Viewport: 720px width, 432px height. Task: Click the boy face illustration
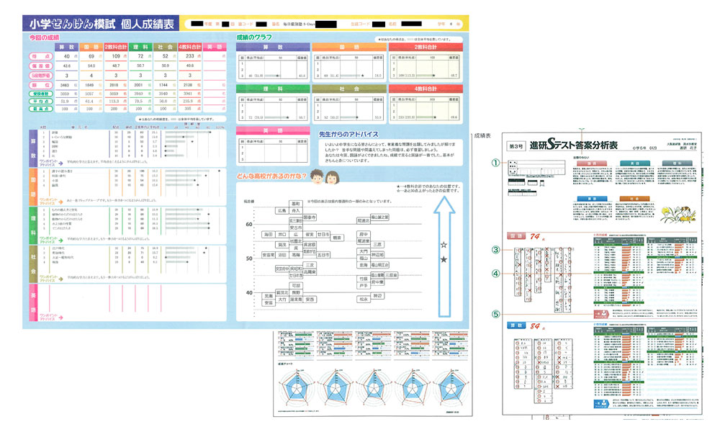(318, 179)
